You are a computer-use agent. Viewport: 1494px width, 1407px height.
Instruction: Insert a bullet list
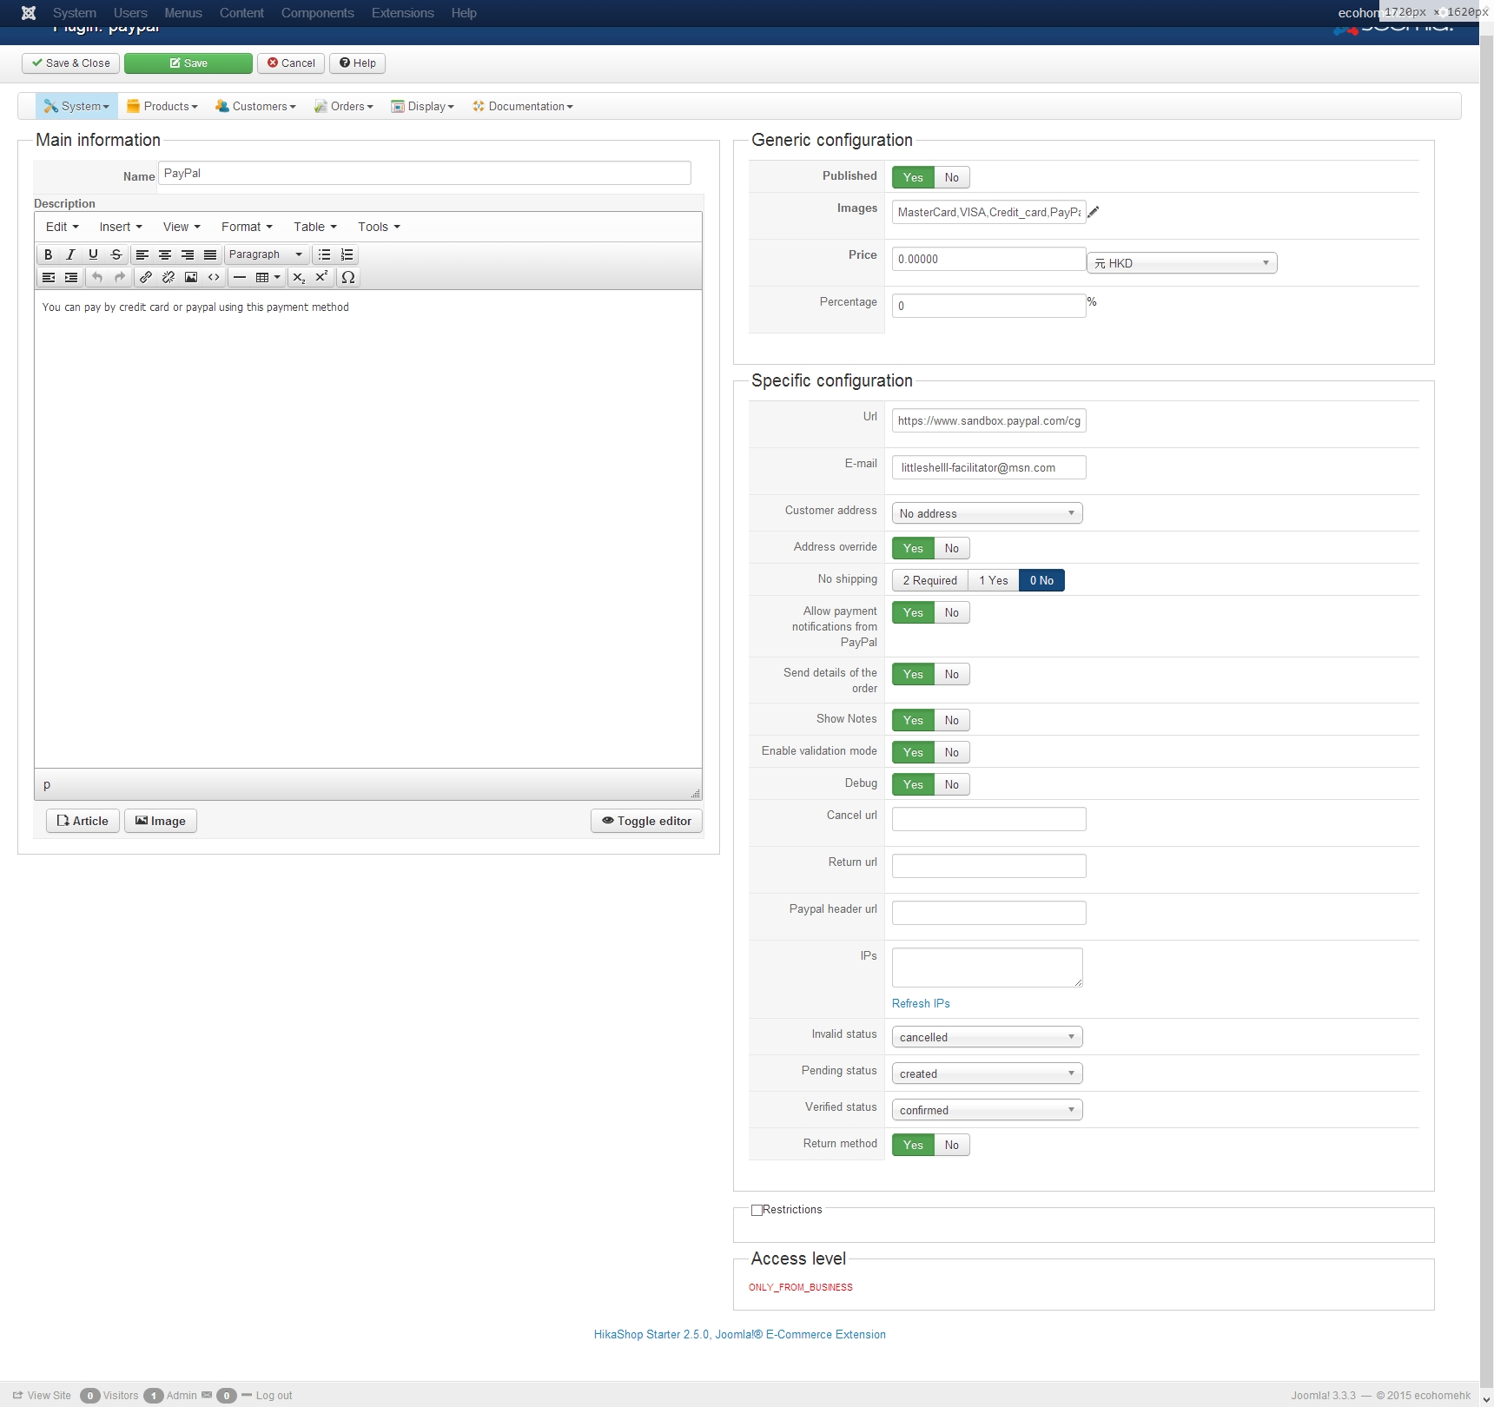325,254
